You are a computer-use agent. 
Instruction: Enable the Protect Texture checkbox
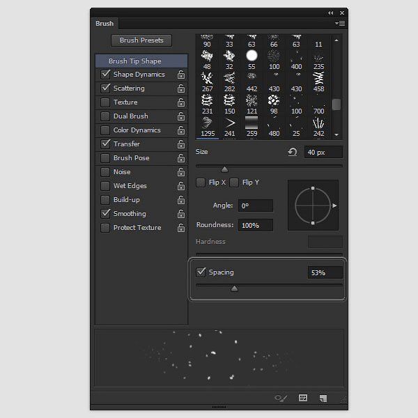coord(105,228)
